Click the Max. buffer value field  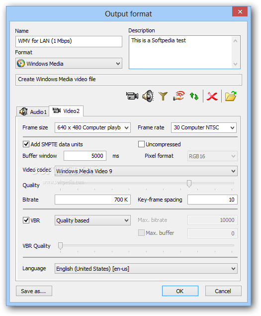[212, 233]
